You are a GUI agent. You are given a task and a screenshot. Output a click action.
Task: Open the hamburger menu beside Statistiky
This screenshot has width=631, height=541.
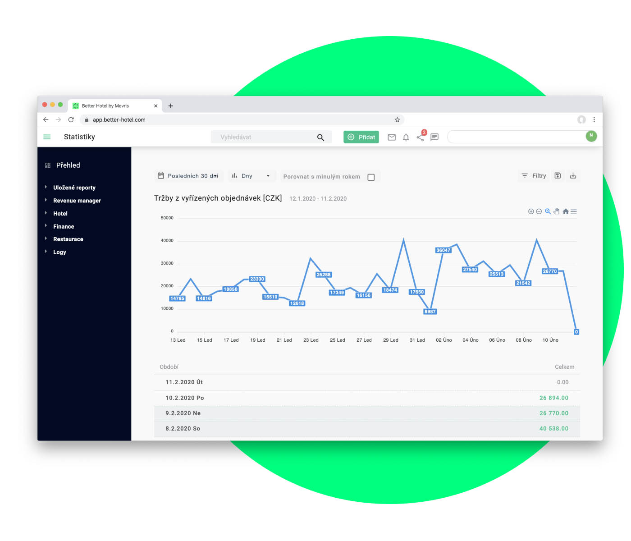coord(47,137)
